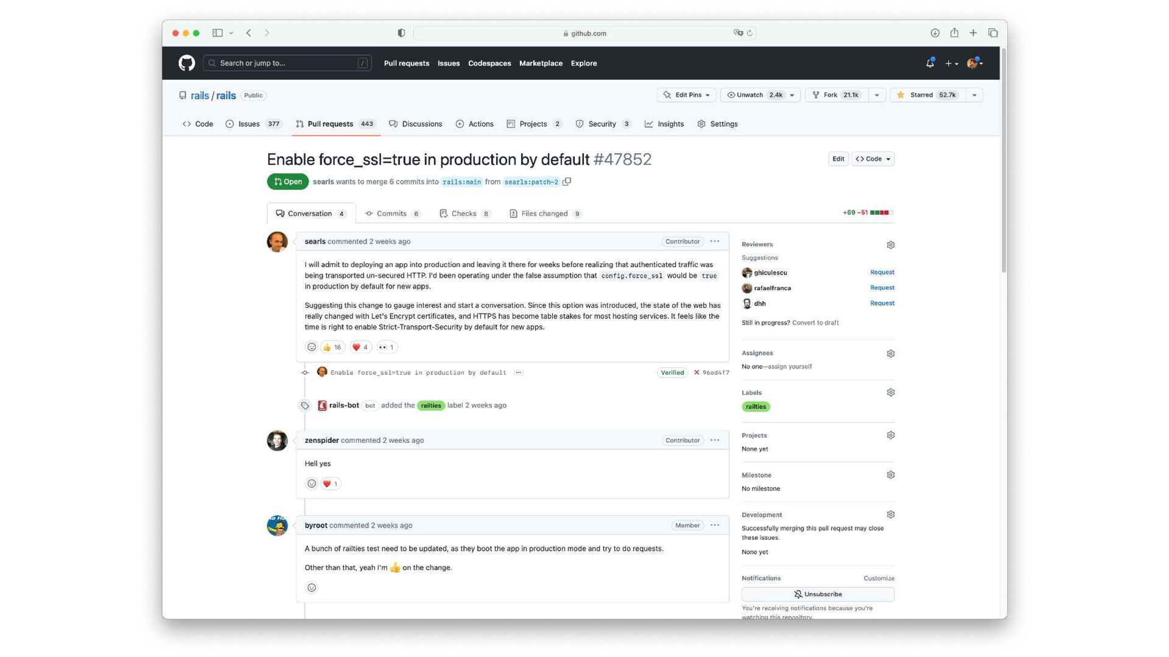Click the Unsubscribe notifications button
This screenshot has height=657, width=1169.
click(817, 594)
